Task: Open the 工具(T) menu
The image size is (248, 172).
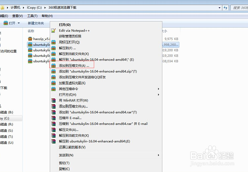Action: [32, 16]
